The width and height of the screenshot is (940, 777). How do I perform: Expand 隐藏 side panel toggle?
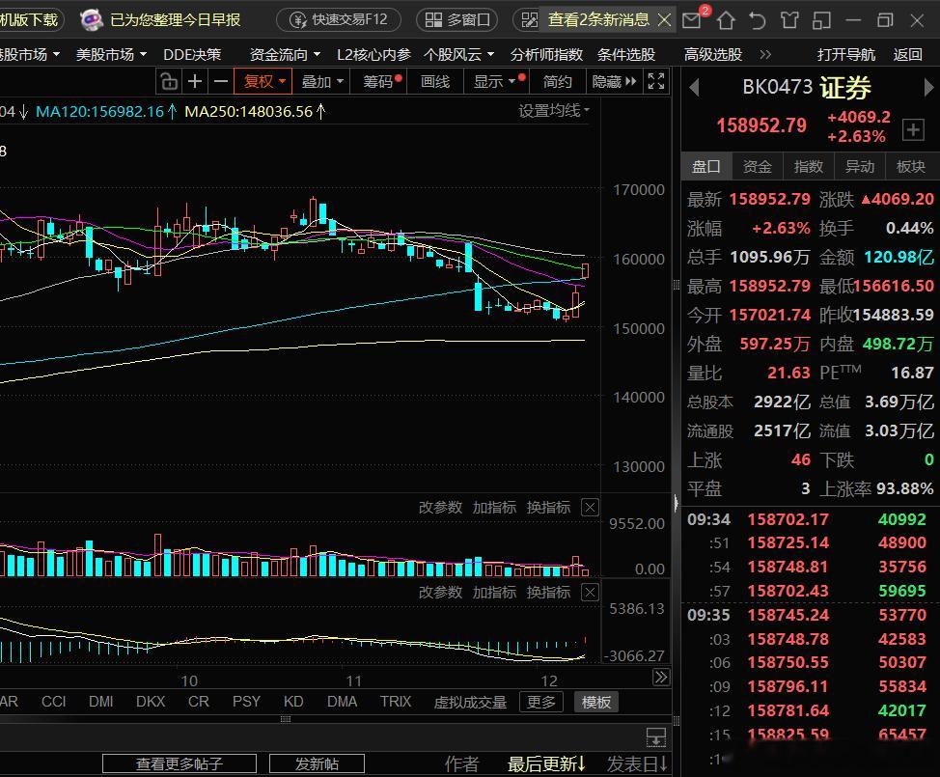click(x=614, y=81)
